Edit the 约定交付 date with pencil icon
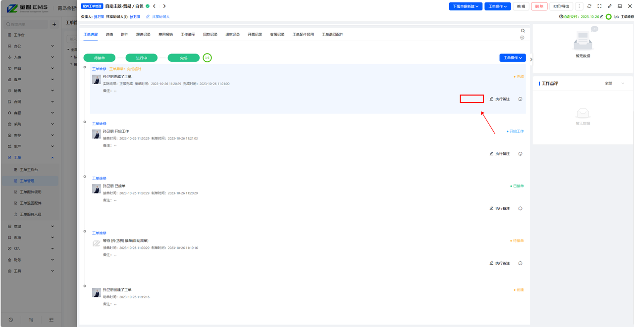 [601, 16]
